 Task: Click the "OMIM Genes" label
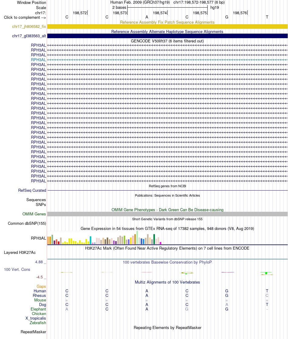(34, 214)
